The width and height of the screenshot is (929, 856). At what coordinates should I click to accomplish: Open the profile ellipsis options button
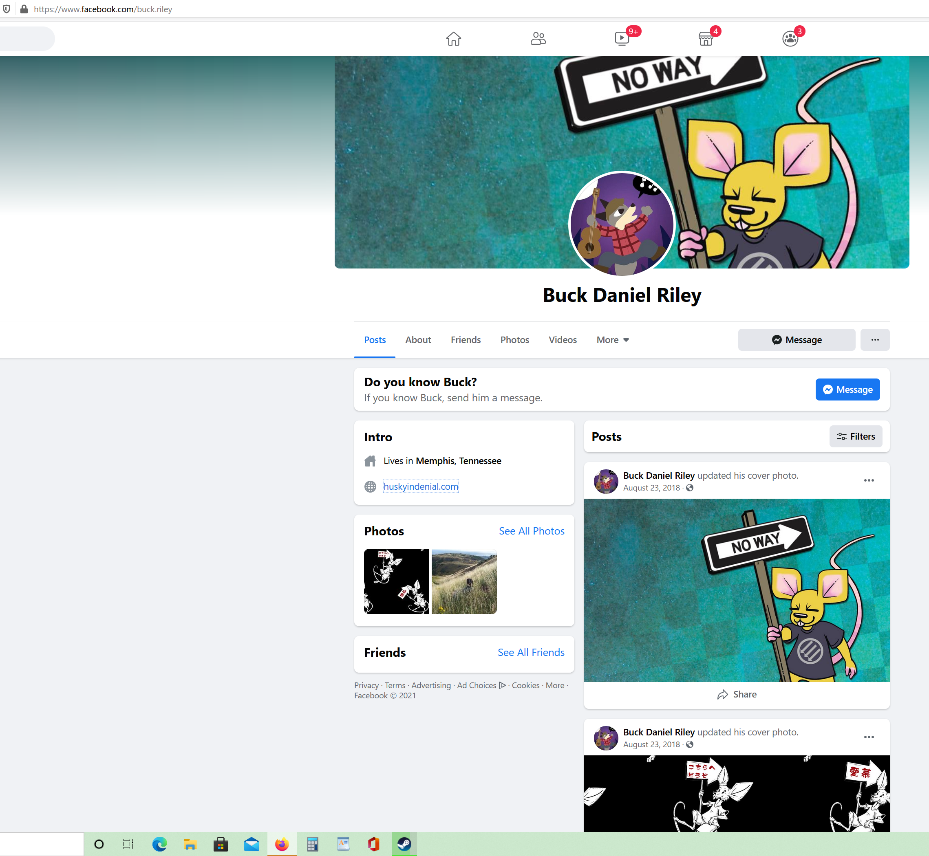point(875,339)
